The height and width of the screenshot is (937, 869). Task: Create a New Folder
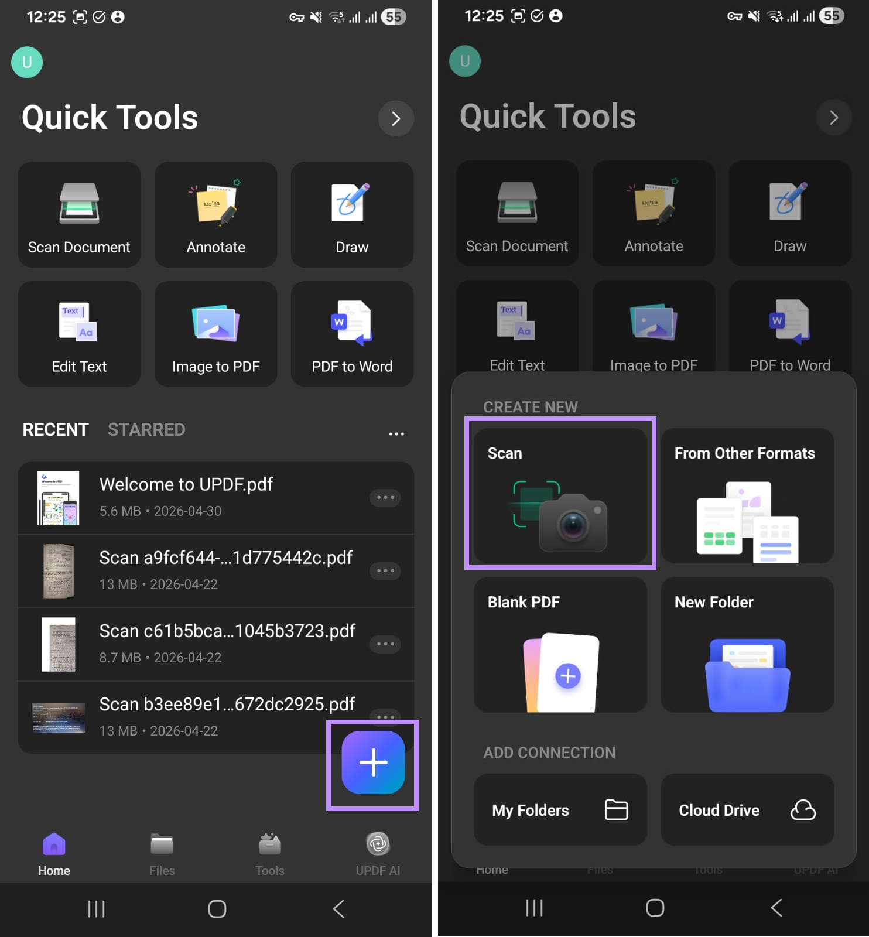click(x=747, y=645)
